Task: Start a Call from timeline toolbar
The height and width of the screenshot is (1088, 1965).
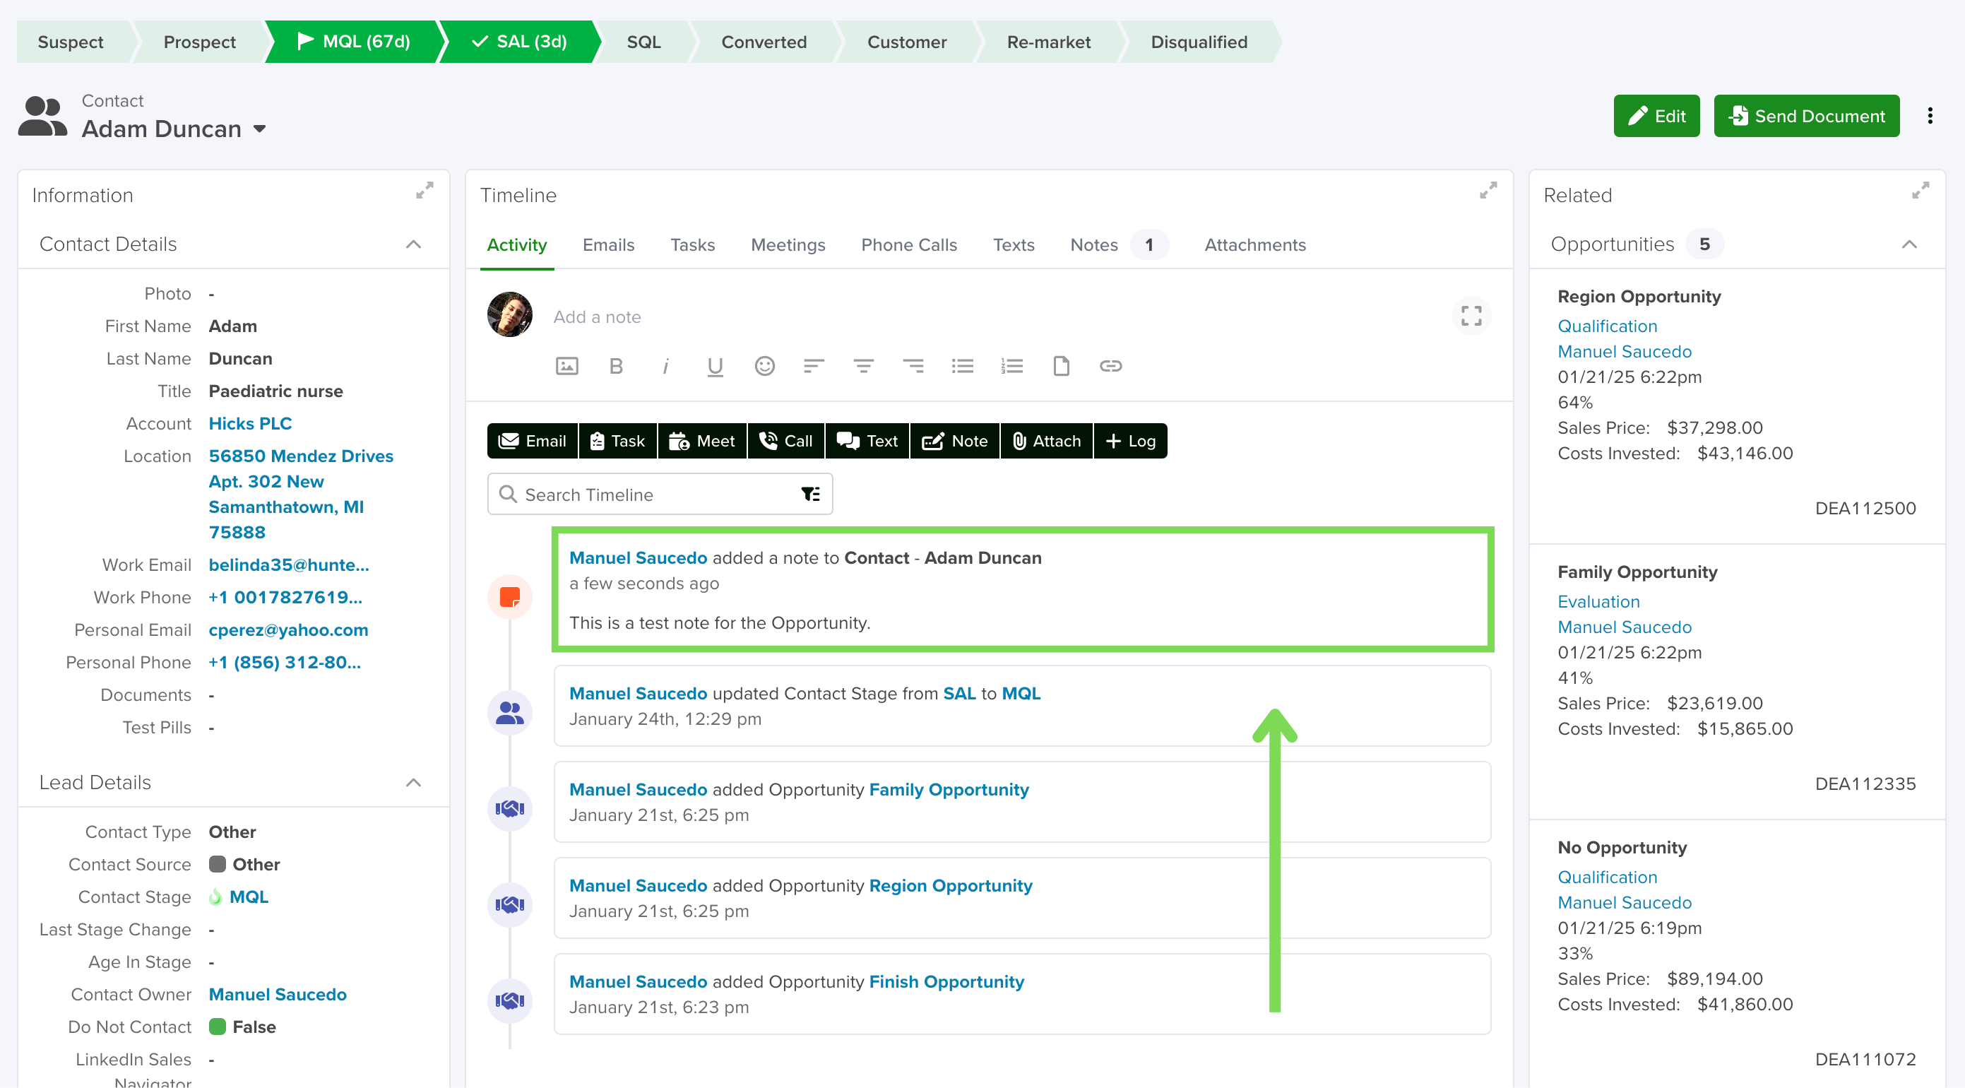Action: point(786,441)
